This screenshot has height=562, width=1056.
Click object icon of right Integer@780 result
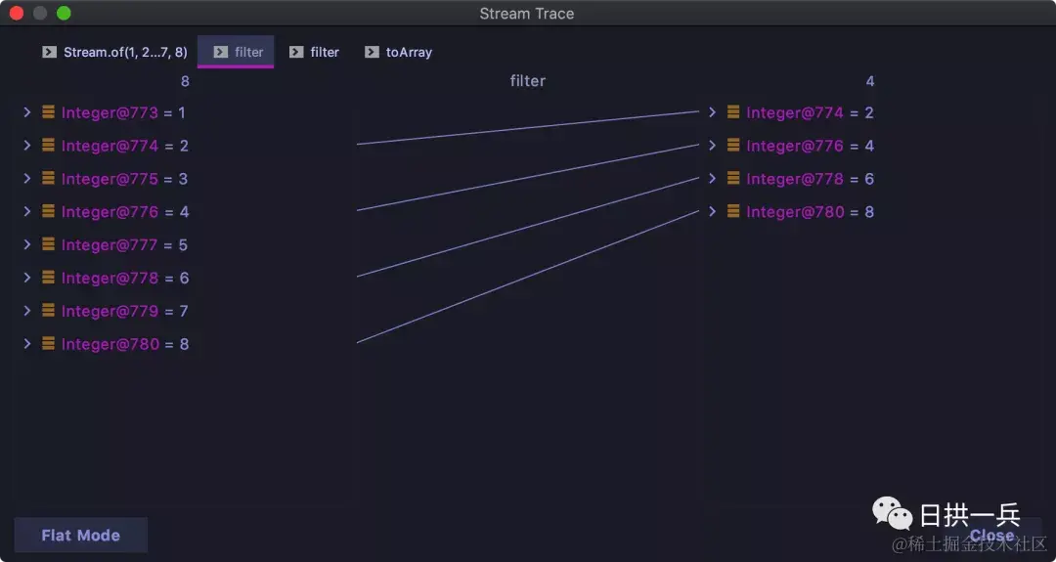[733, 211]
